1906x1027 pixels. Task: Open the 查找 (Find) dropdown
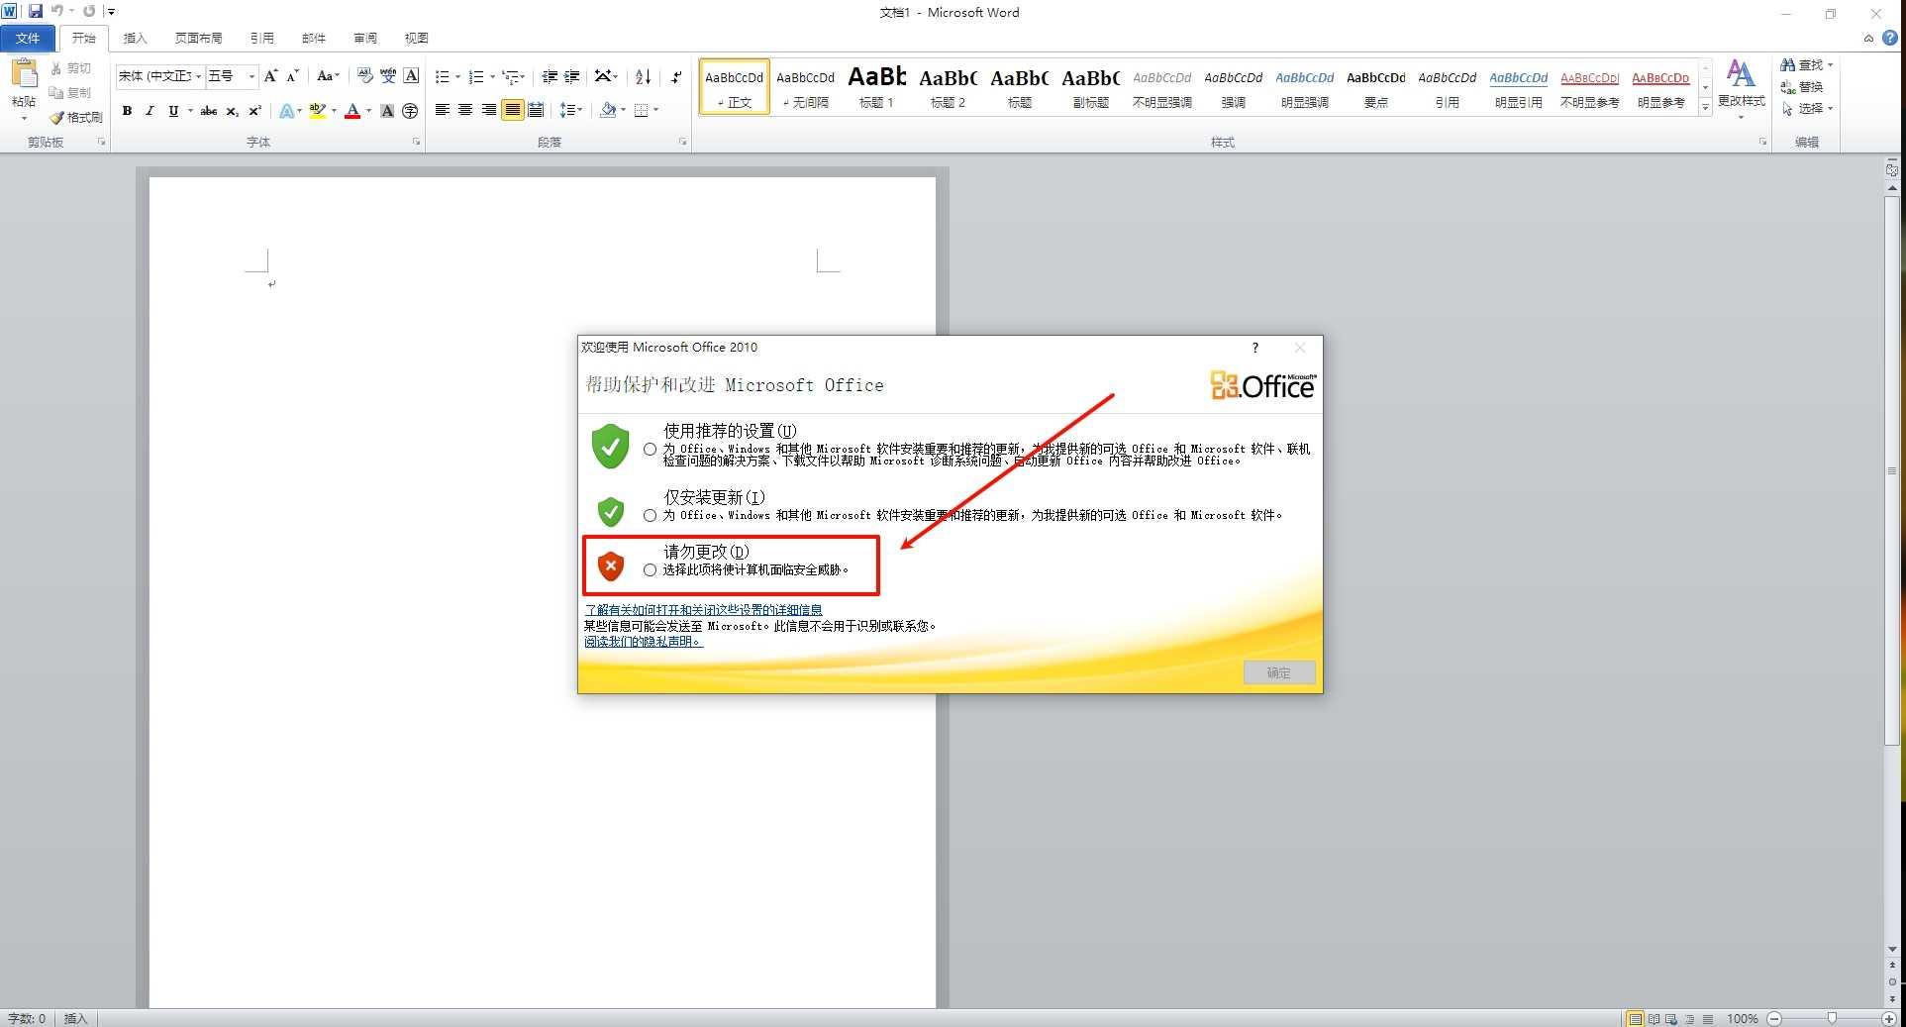point(1807,64)
